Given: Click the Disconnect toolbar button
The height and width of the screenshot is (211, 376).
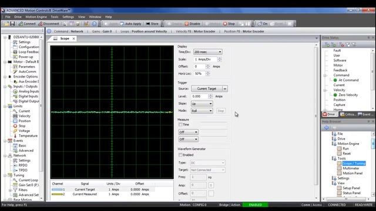Looking at the screenshot, I should click(49, 23).
